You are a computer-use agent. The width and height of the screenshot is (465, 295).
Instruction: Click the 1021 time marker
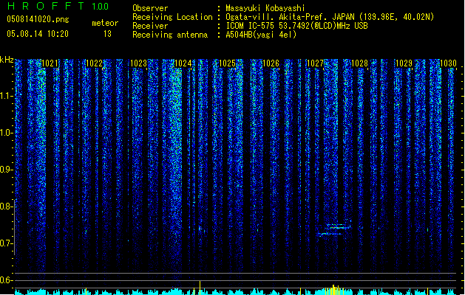click(50, 63)
